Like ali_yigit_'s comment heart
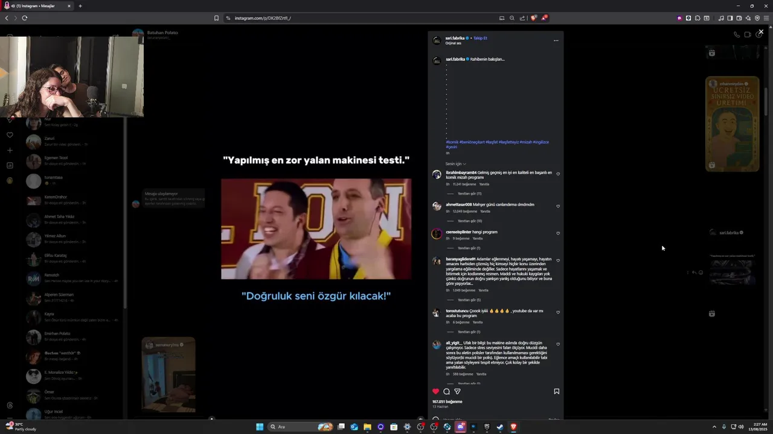 pos(558,344)
